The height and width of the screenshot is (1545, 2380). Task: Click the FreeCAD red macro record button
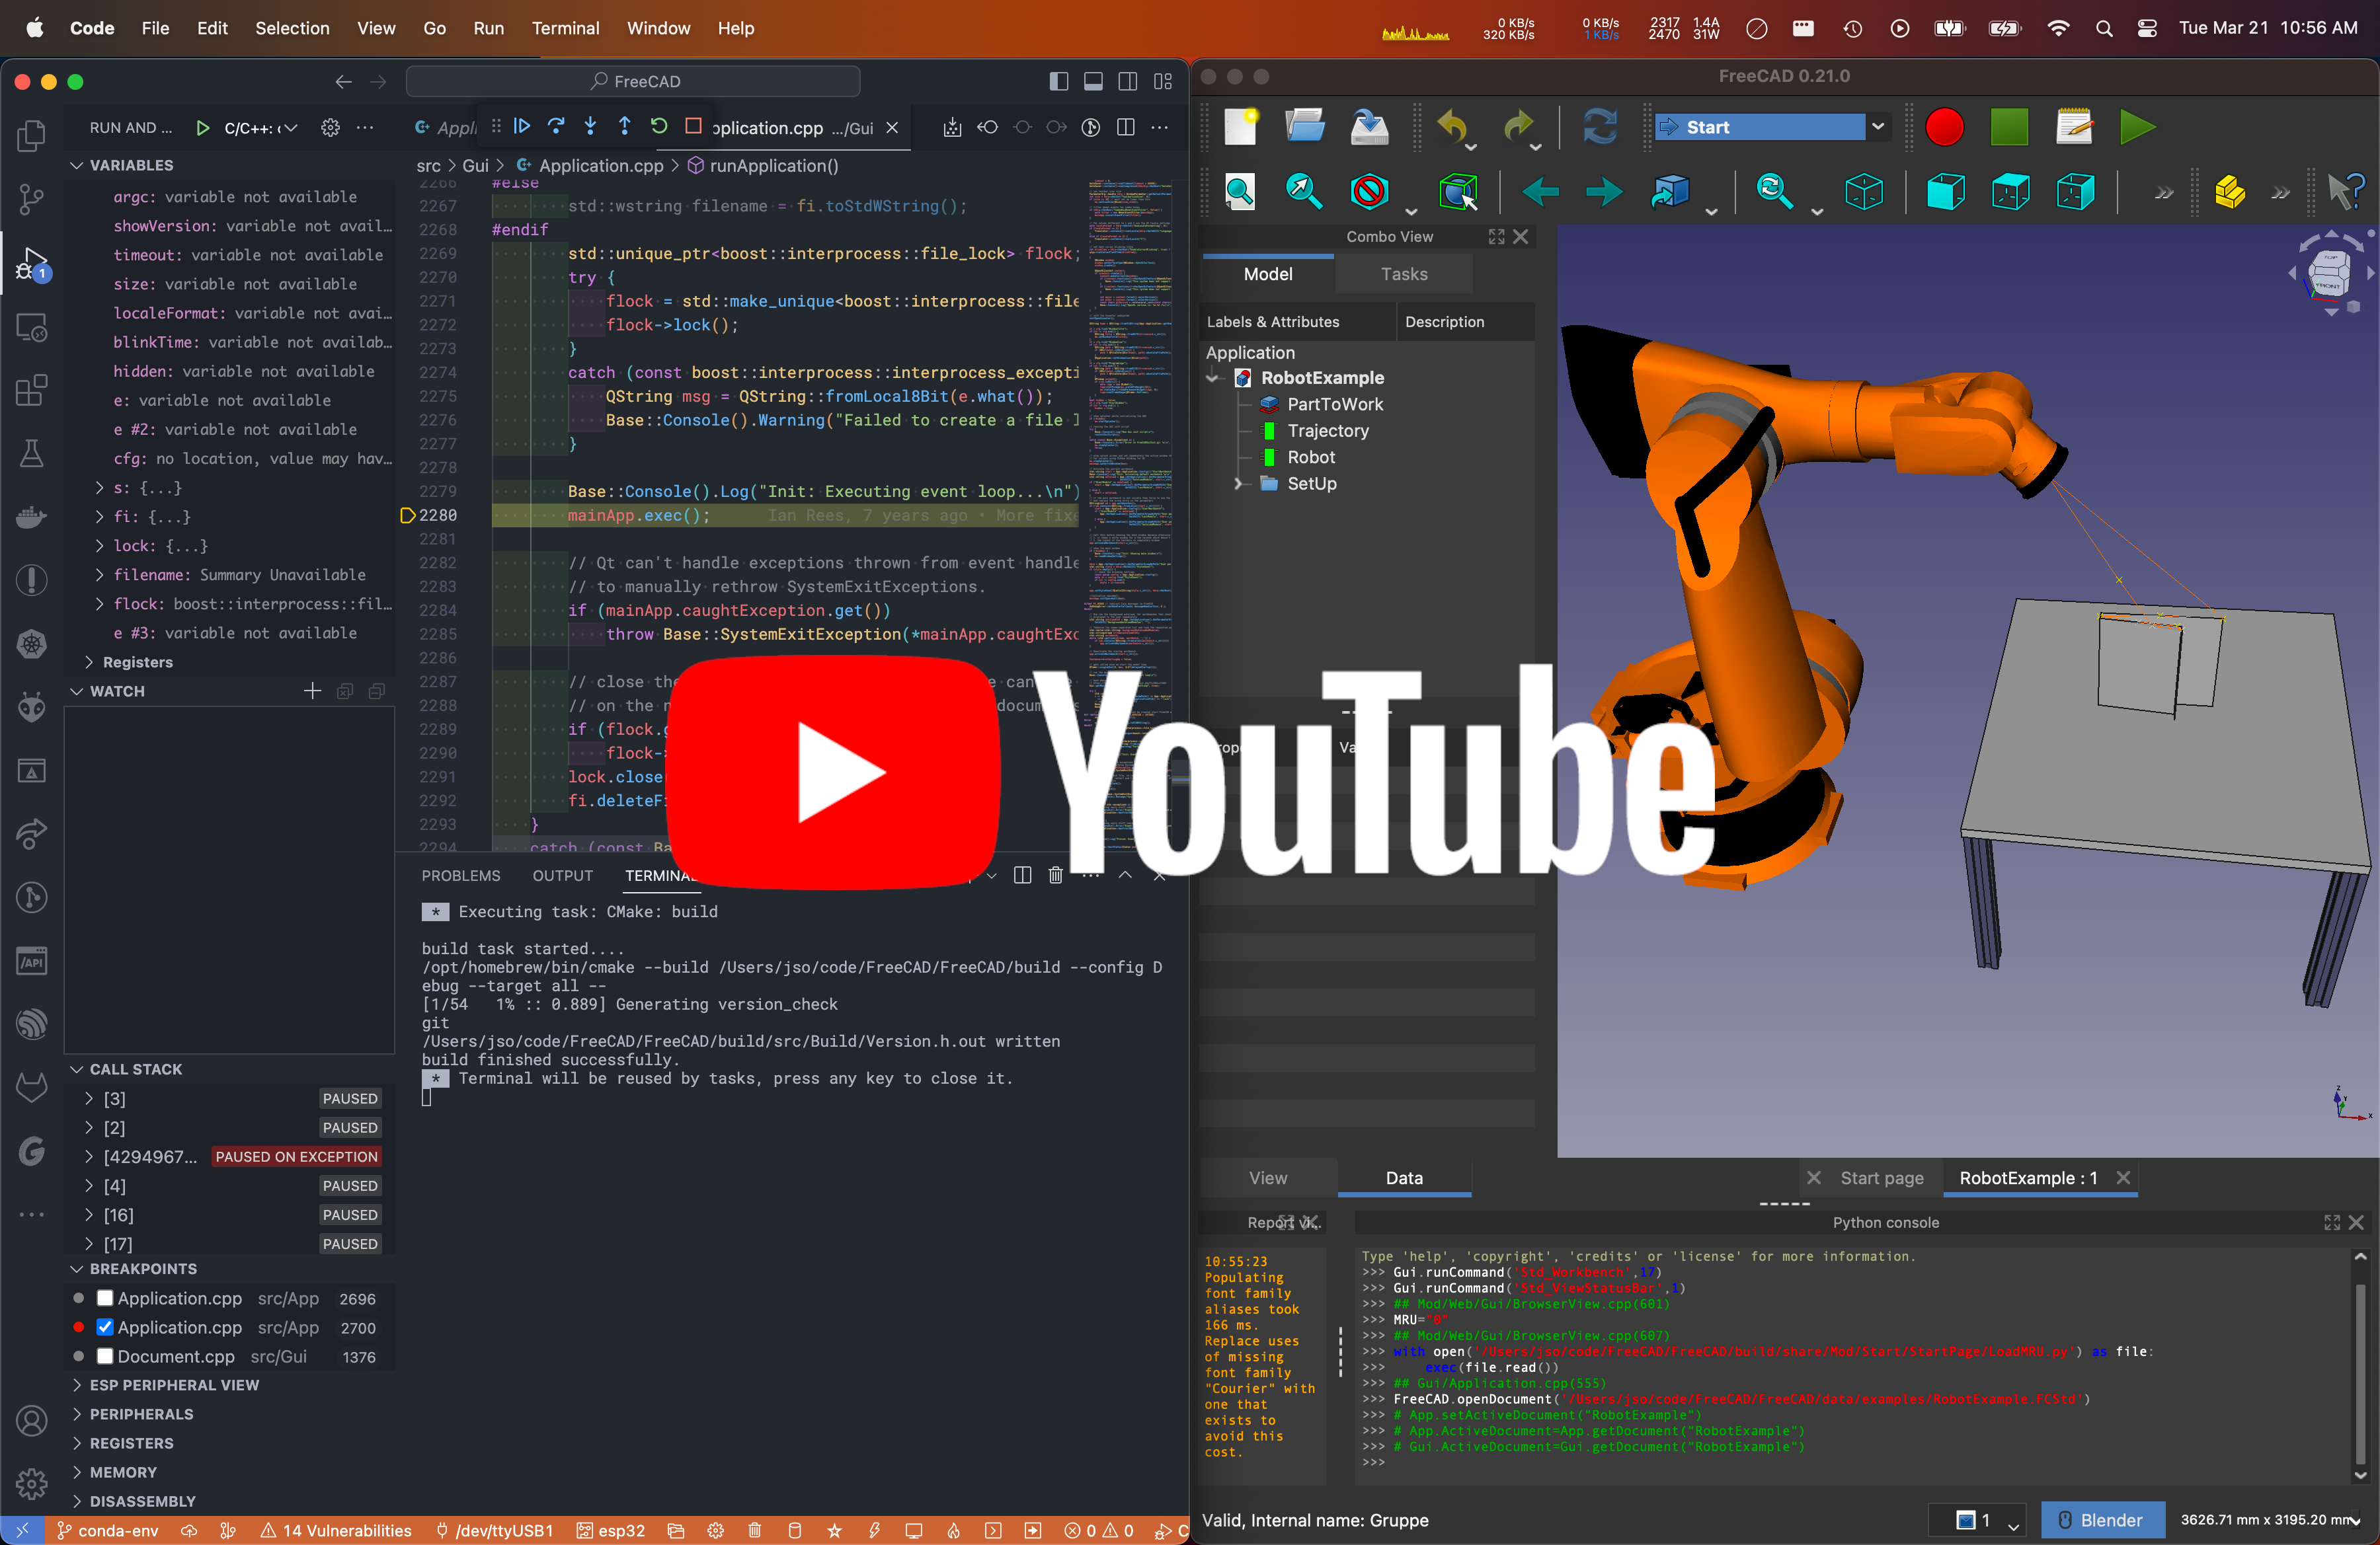[x=1944, y=127]
